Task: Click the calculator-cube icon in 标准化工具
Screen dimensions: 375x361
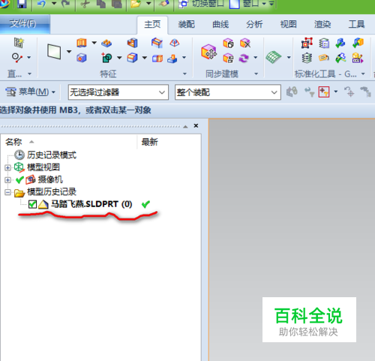Action: [358, 58]
